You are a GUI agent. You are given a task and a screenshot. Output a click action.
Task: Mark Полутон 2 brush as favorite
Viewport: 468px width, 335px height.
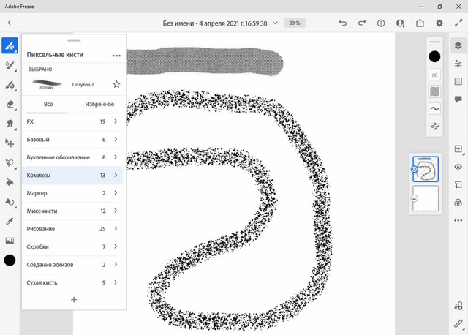click(116, 84)
